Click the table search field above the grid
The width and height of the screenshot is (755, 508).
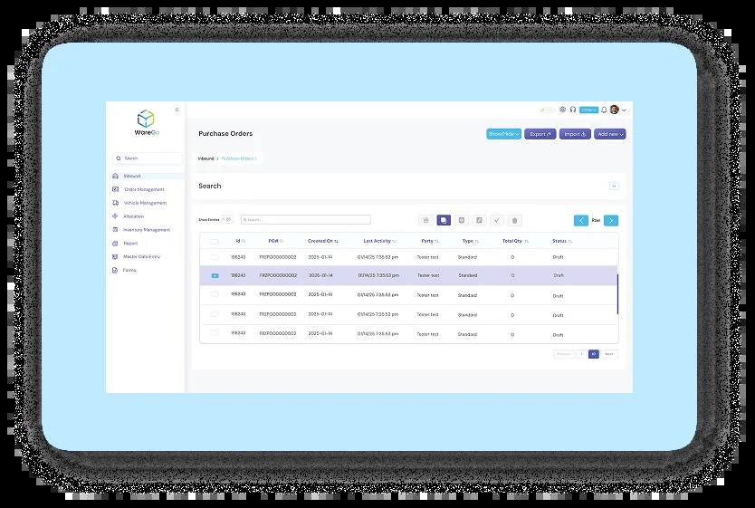pos(306,219)
